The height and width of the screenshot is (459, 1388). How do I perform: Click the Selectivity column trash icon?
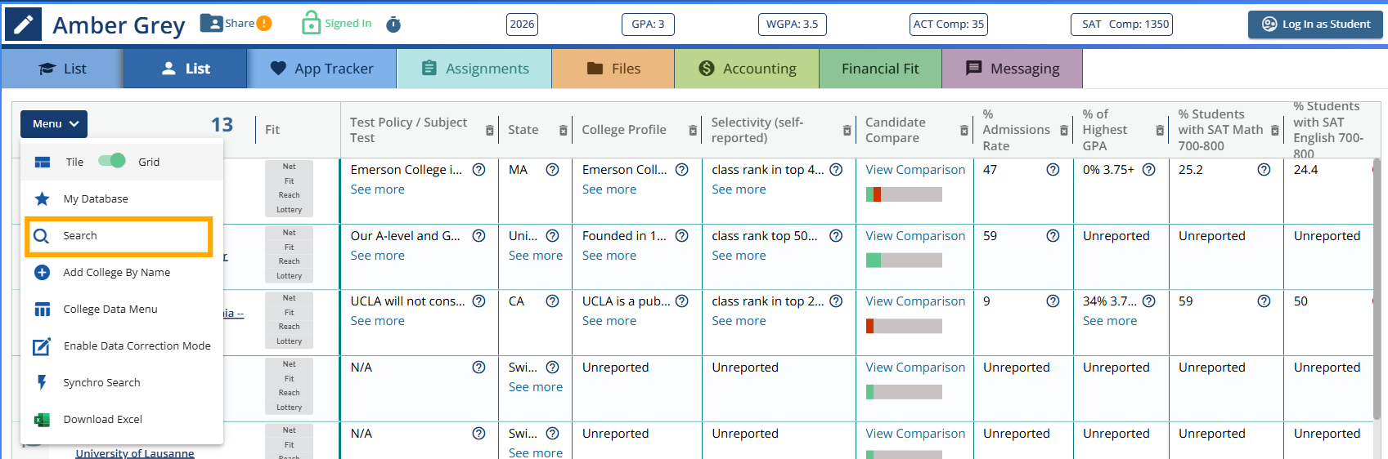(x=847, y=130)
